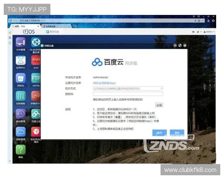Click the 云盘同步目录 cloud directory link
Viewport: 224px width, 179px height.
104,83
